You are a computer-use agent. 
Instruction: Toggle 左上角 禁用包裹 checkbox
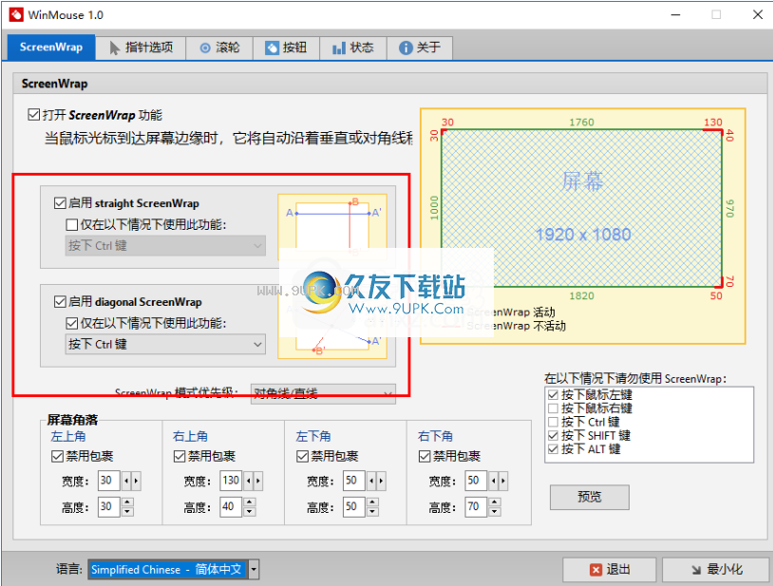coord(57,457)
